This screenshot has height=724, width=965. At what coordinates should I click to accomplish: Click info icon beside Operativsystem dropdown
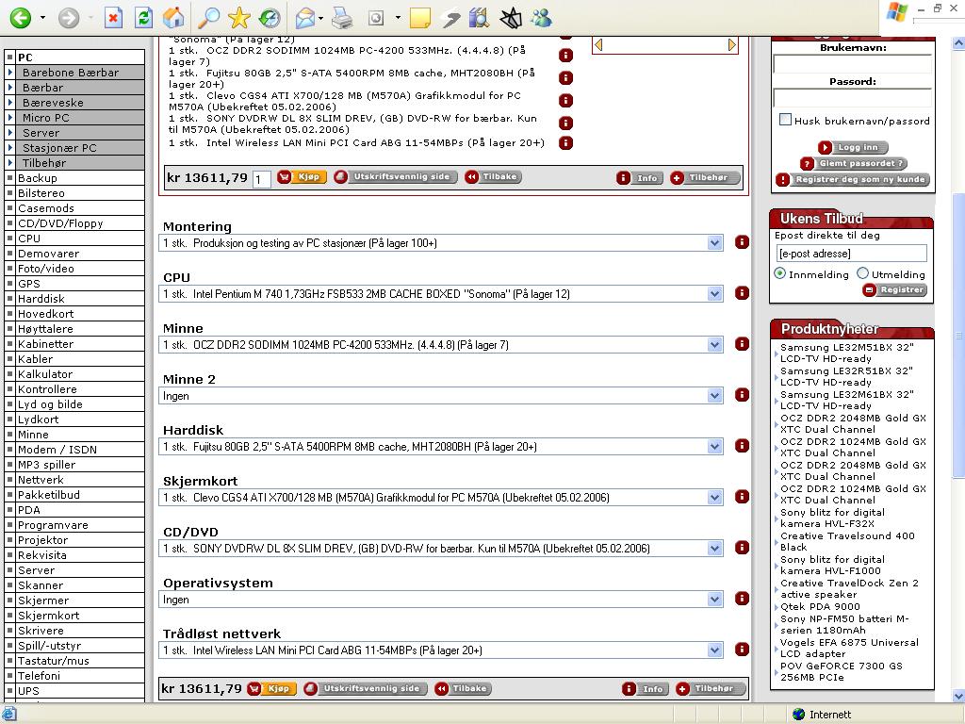[743, 599]
